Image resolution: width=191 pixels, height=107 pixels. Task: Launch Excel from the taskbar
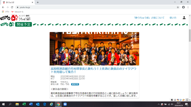[x=24, y=104]
